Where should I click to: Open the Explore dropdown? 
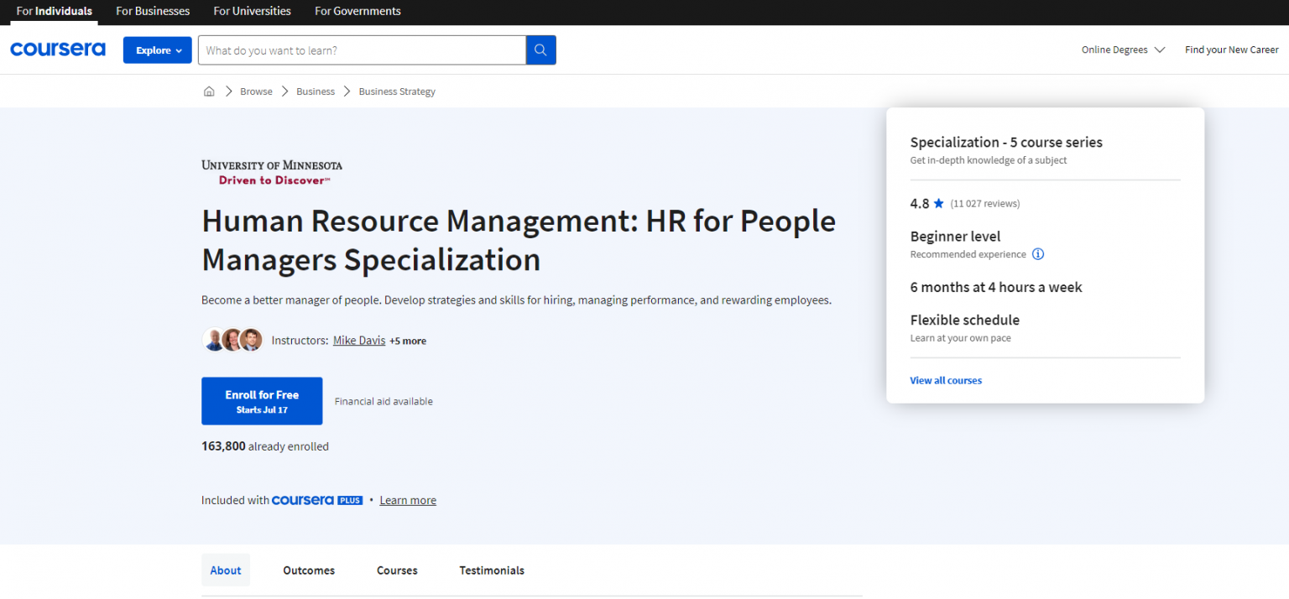point(157,49)
